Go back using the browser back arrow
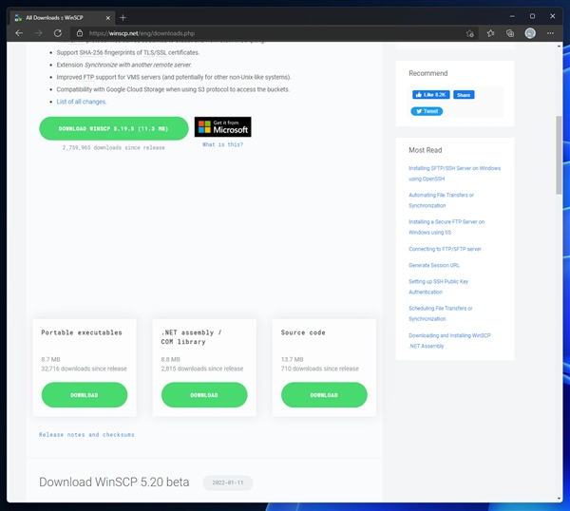 (x=19, y=33)
